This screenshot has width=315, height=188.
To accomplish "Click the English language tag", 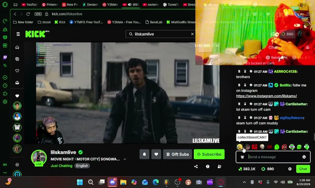I will pos(82,166).
